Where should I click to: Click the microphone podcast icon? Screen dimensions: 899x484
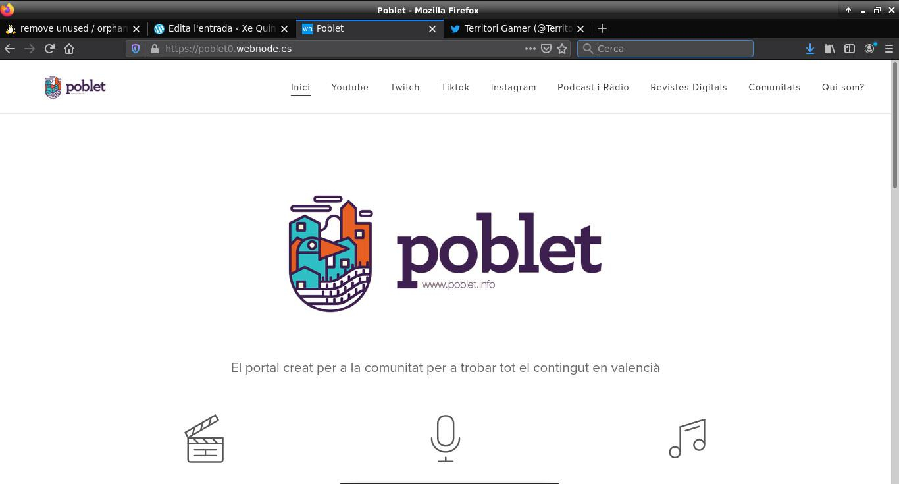click(x=446, y=439)
